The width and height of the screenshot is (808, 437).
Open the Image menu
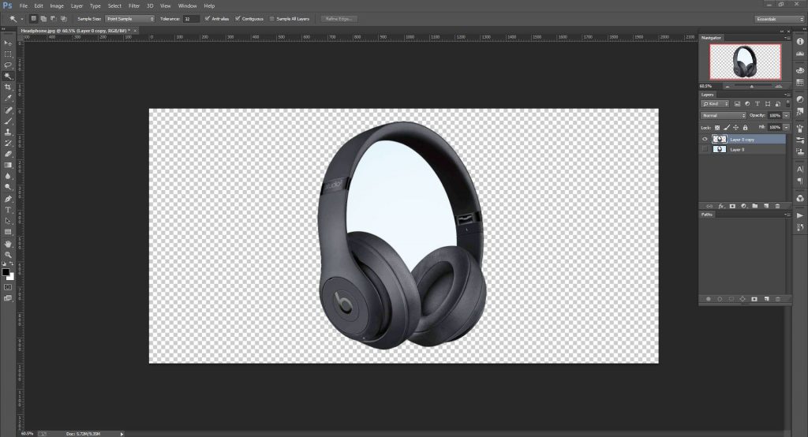[57, 6]
